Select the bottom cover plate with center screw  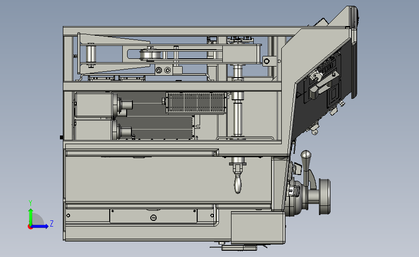(153, 216)
